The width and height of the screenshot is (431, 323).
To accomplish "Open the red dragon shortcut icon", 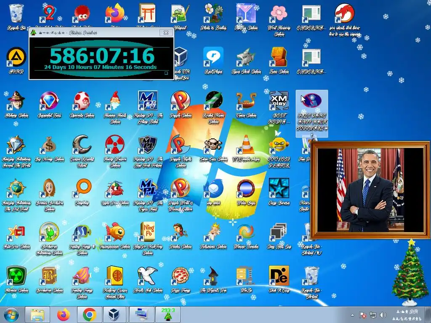I will 345,13.
